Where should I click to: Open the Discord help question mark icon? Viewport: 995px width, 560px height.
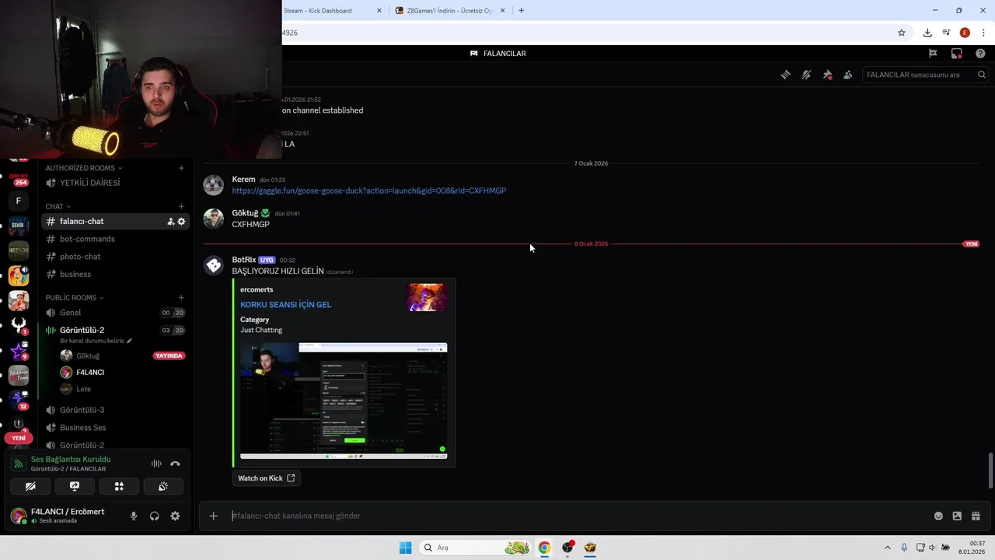pyautogui.click(x=980, y=54)
